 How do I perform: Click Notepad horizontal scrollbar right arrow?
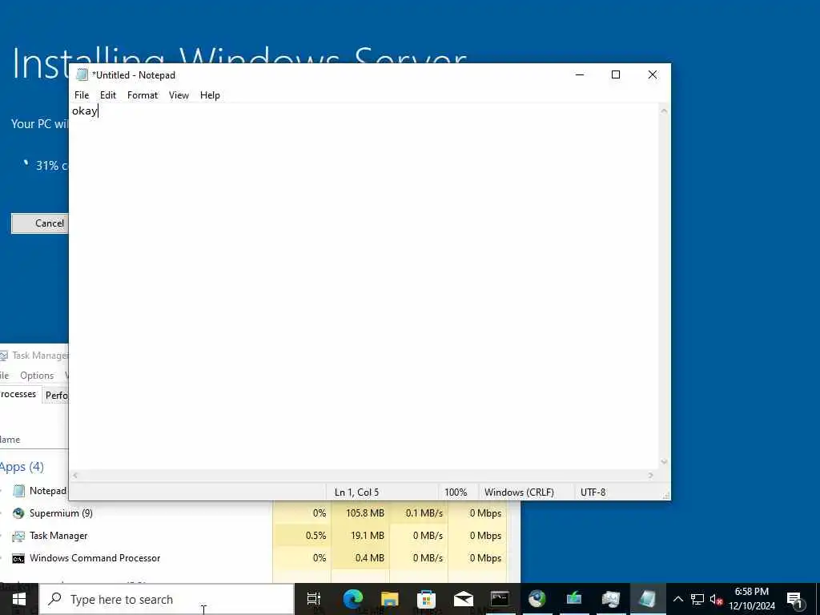[651, 476]
